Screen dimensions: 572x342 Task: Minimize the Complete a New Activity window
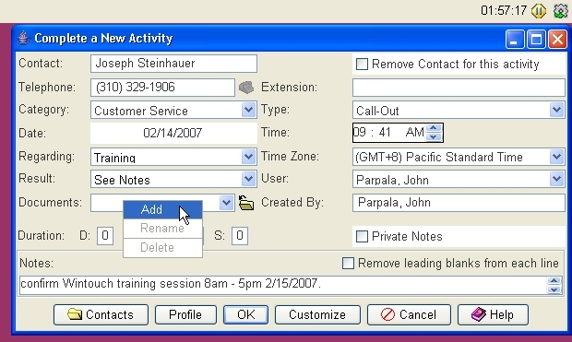pyautogui.click(x=515, y=39)
